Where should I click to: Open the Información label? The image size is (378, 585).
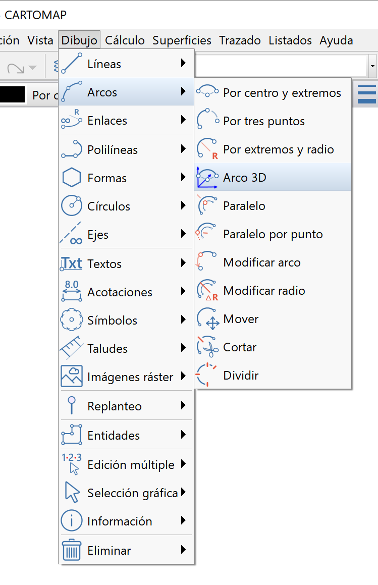point(120,521)
